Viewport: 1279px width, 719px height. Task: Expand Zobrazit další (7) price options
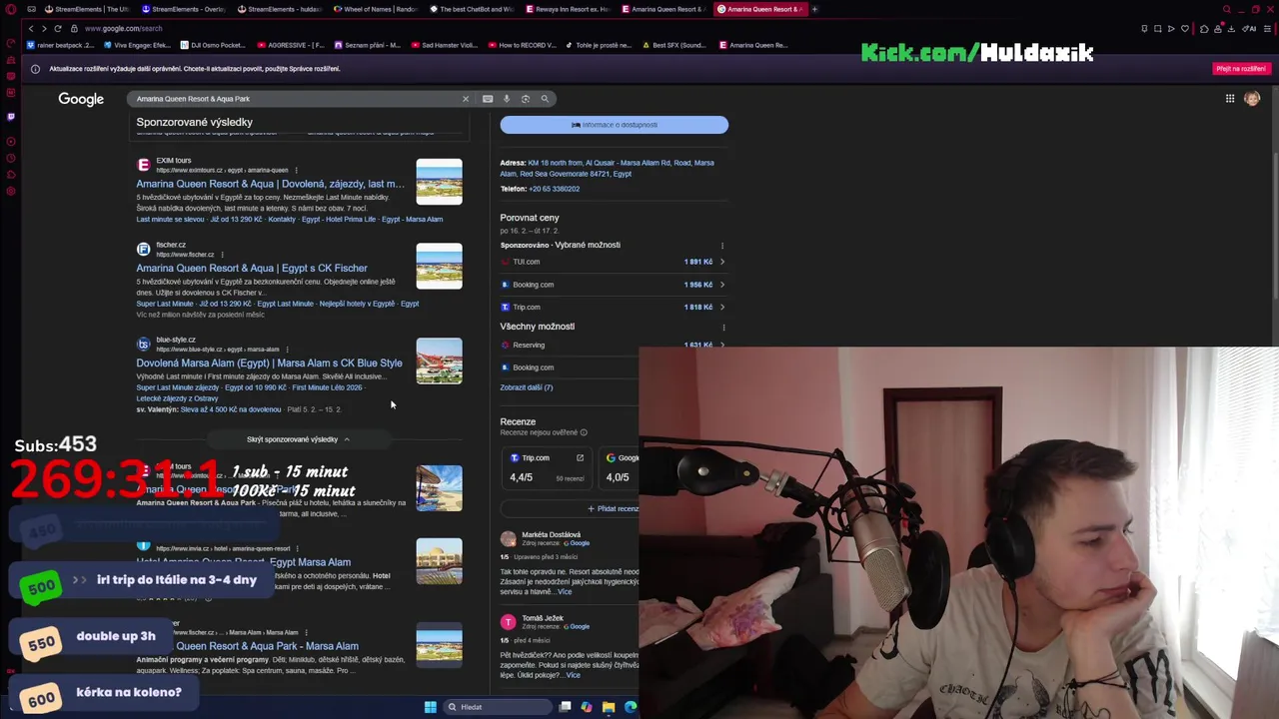527,387
